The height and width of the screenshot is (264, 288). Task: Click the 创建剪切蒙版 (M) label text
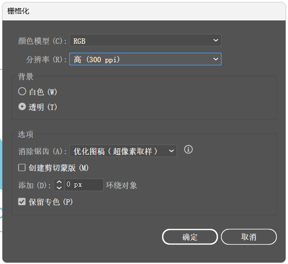click(x=59, y=168)
